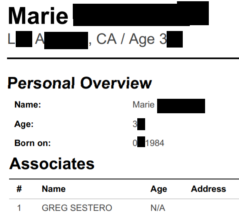
Task: Click the "#" column header
Action: [x=19, y=189]
